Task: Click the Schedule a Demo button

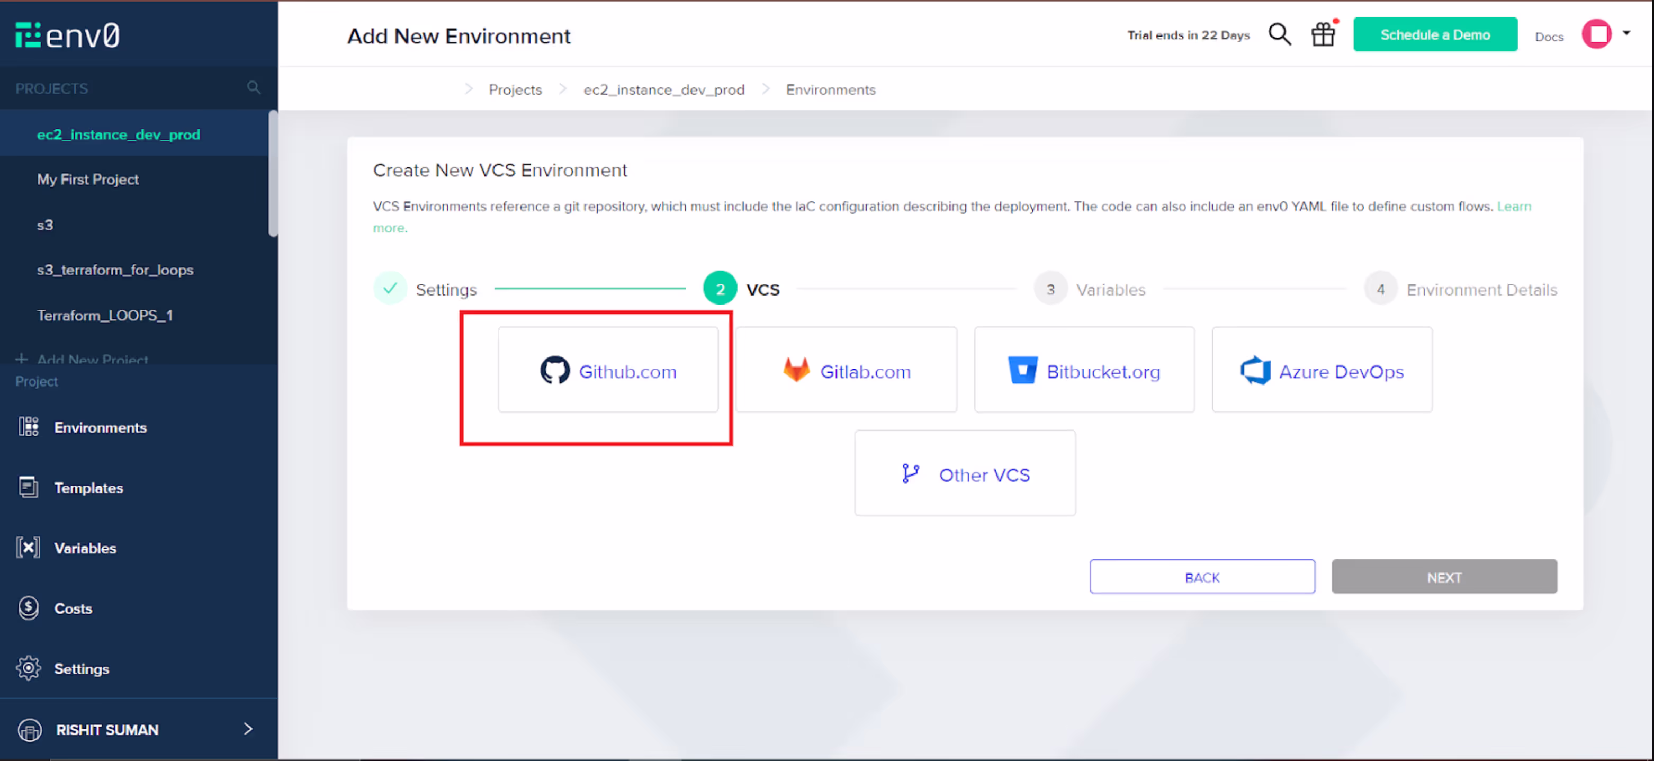Action: pyautogui.click(x=1435, y=34)
